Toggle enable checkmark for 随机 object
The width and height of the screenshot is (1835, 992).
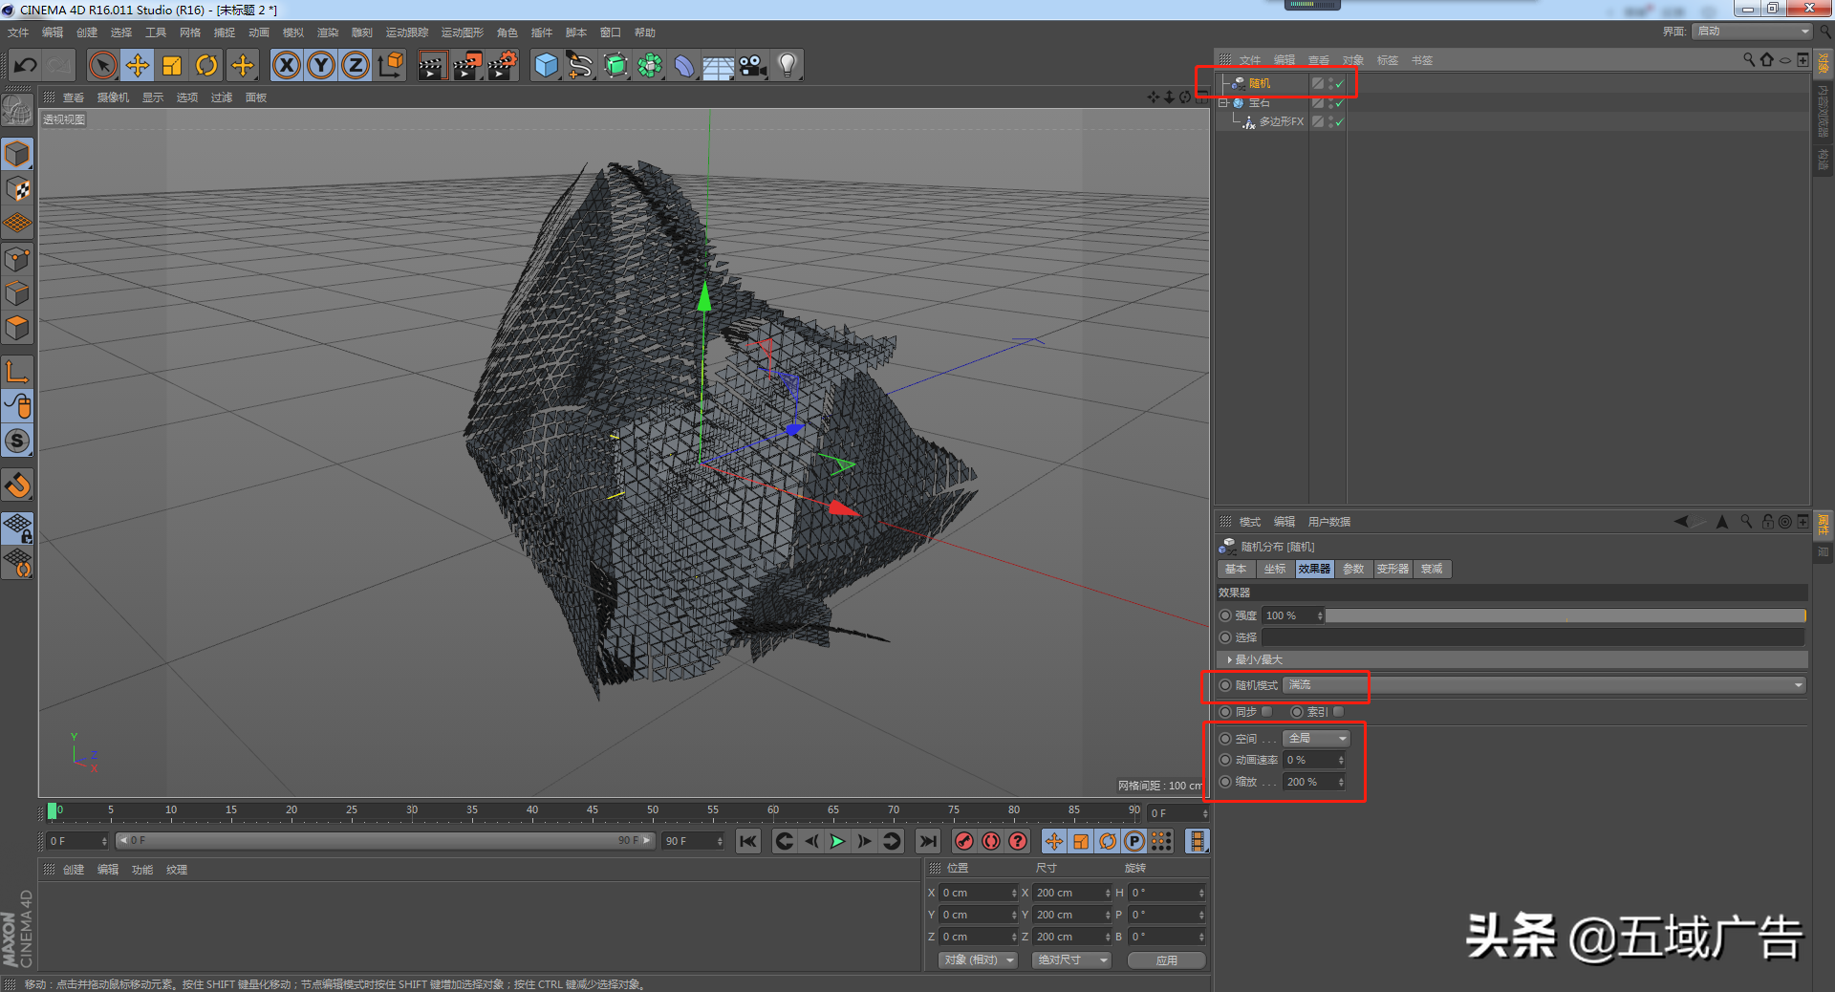click(1340, 83)
